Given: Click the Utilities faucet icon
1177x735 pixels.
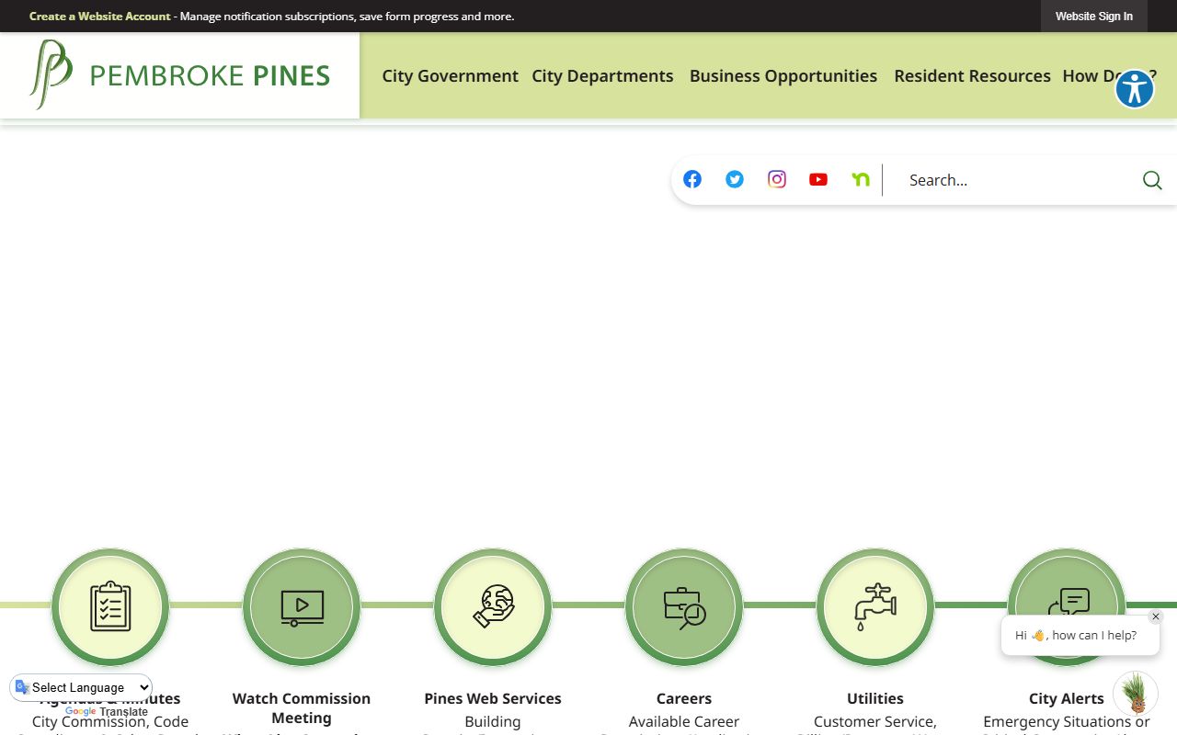Looking at the screenshot, I should point(875,607).
